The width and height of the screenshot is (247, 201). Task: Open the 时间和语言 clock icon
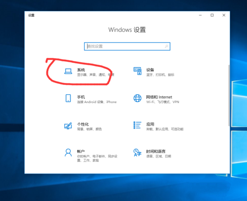[137, 153]
